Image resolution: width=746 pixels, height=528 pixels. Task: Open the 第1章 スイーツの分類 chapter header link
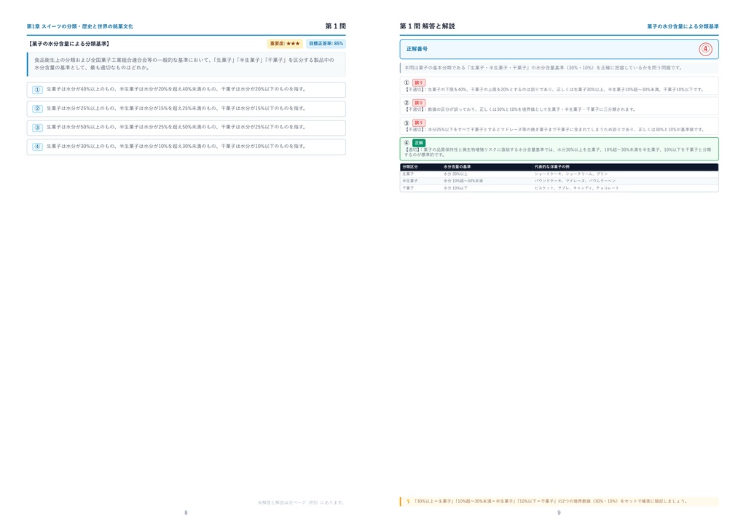point(80,27)
